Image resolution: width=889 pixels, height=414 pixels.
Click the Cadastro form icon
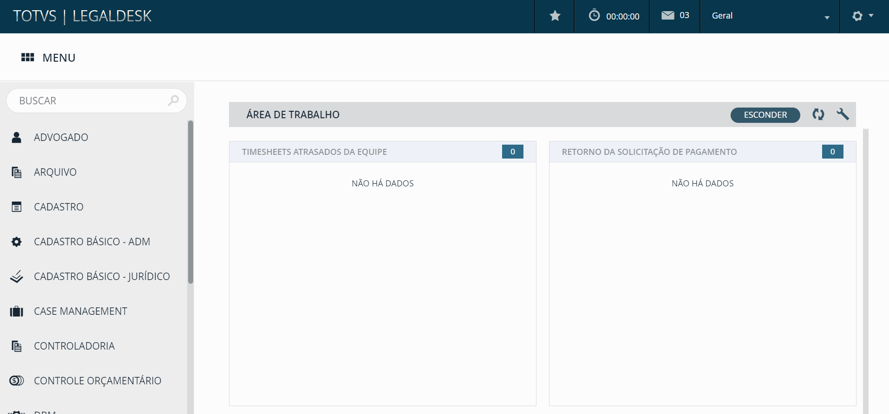(x=16, y=207)
